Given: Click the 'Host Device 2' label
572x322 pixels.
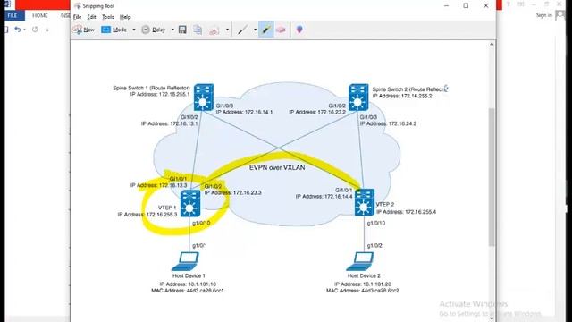Looking at the screenshot, I should [x=364, y=276].
